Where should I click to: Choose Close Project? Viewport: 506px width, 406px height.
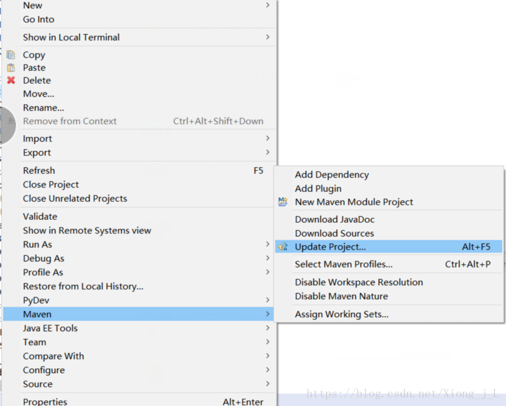[140, 184]
